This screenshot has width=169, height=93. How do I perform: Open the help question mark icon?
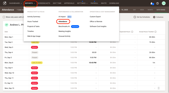157,3
